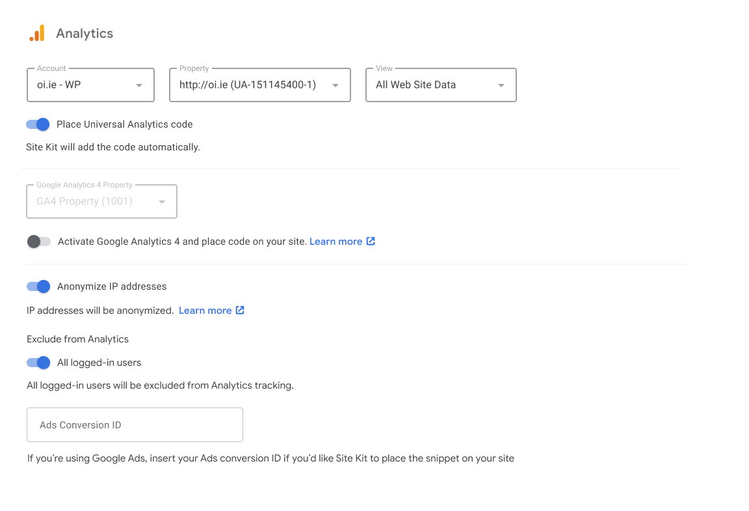This screenshot has width=749, height=511.
Task: Click the Analytics bar chart logo
Action: 37,33
